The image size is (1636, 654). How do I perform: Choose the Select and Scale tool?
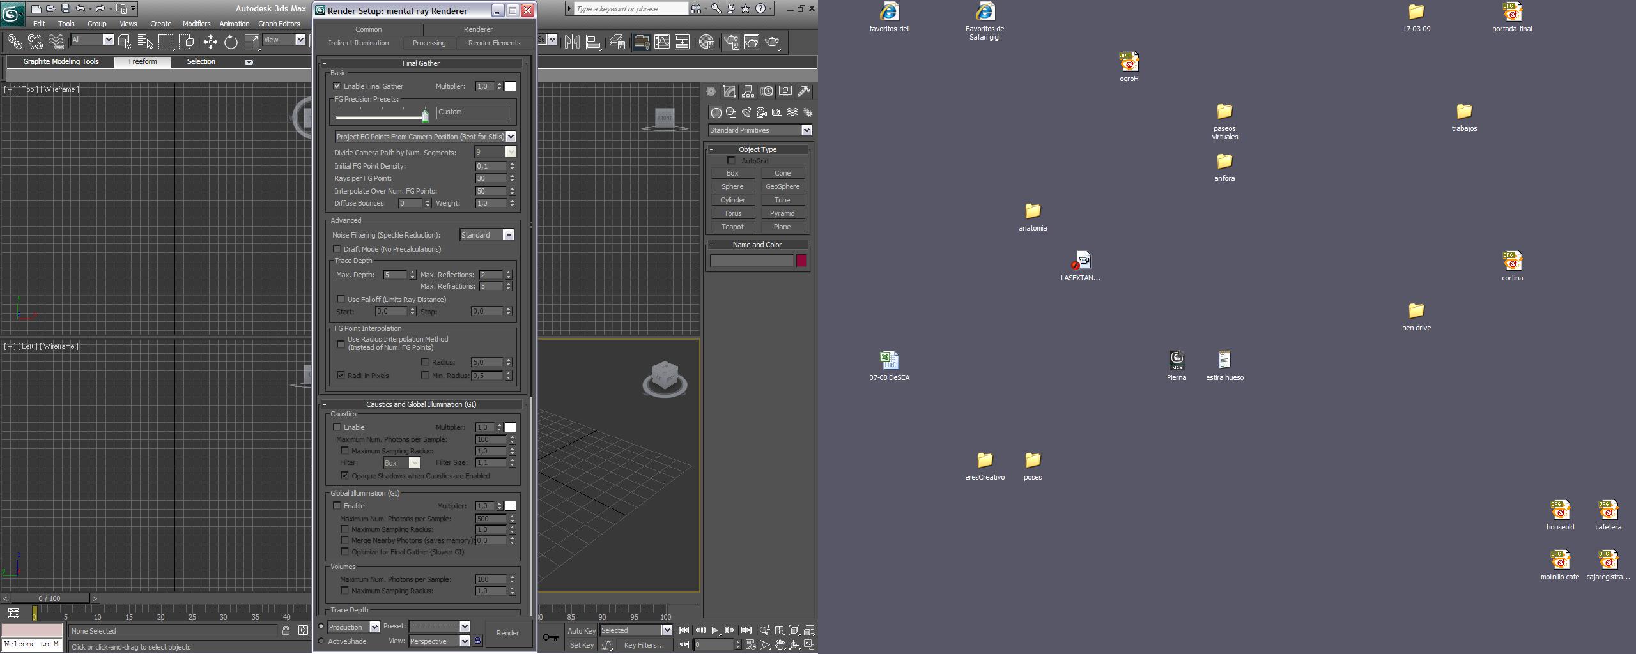tap(252, 42)
